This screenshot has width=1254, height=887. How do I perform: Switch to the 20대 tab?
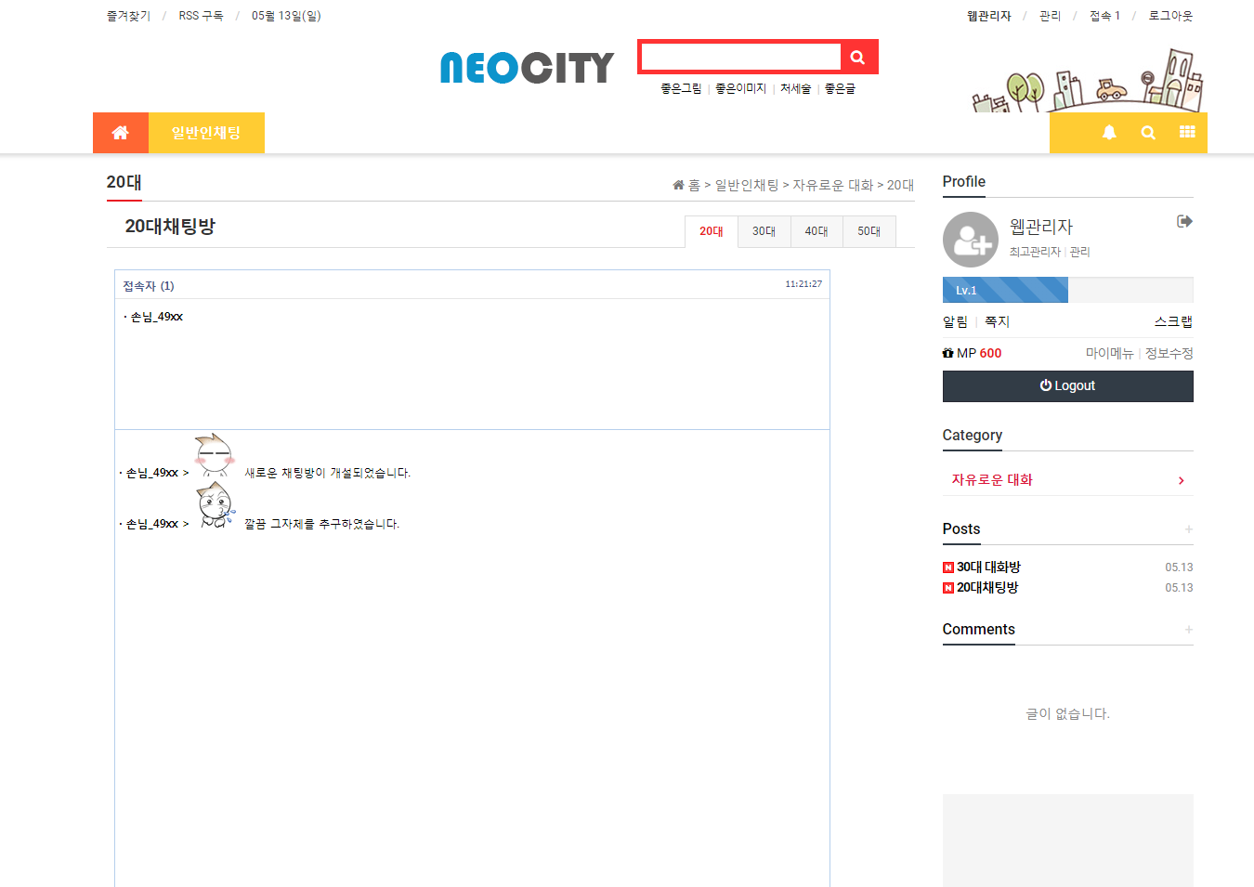(x=712, y=231)
